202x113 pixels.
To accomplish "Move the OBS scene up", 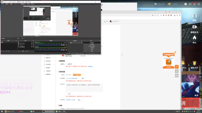I will click(6, 51).
